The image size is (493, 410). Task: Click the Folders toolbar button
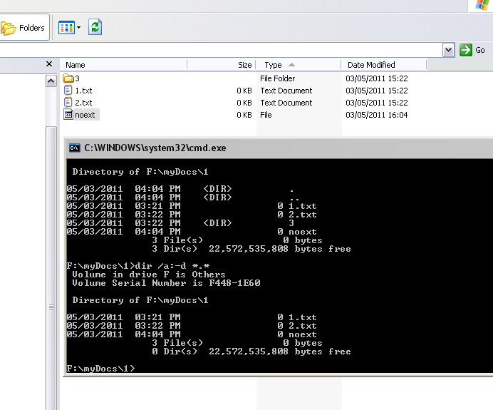[24, 28]
